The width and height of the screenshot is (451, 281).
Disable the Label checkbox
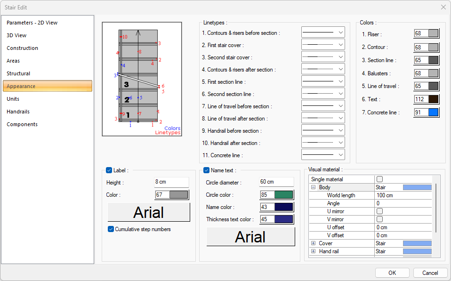109,170
